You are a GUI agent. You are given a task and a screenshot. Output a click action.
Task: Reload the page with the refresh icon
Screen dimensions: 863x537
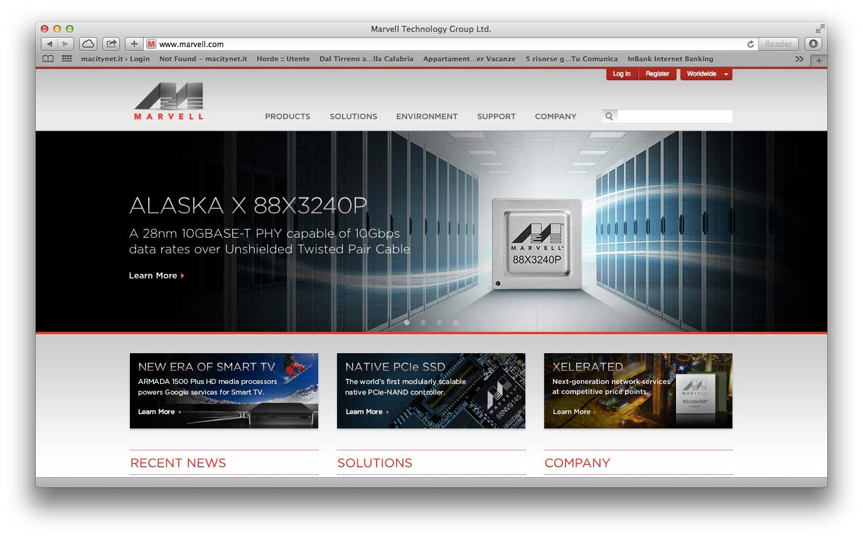point(751,44)
